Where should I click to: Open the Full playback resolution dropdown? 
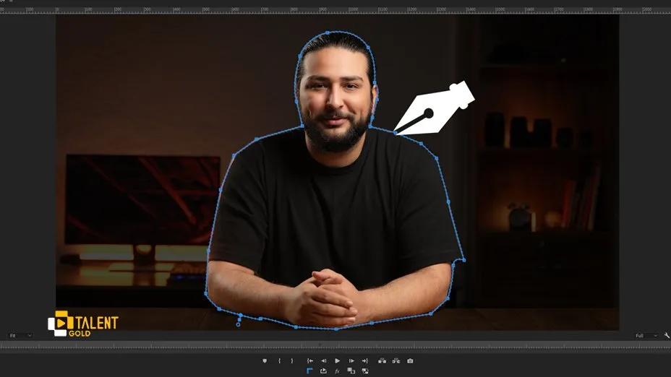tap(646, 336)
